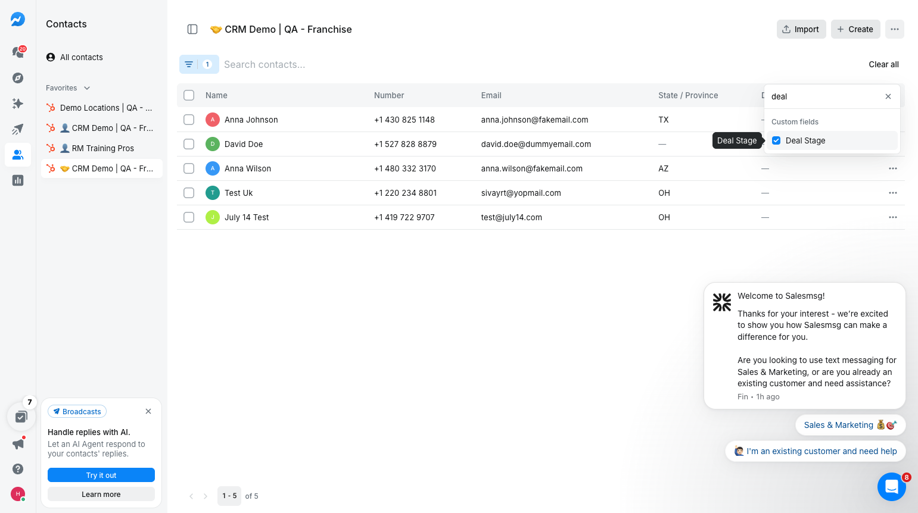
Task: Open the Salesmsg home logo
Action: 18,19
